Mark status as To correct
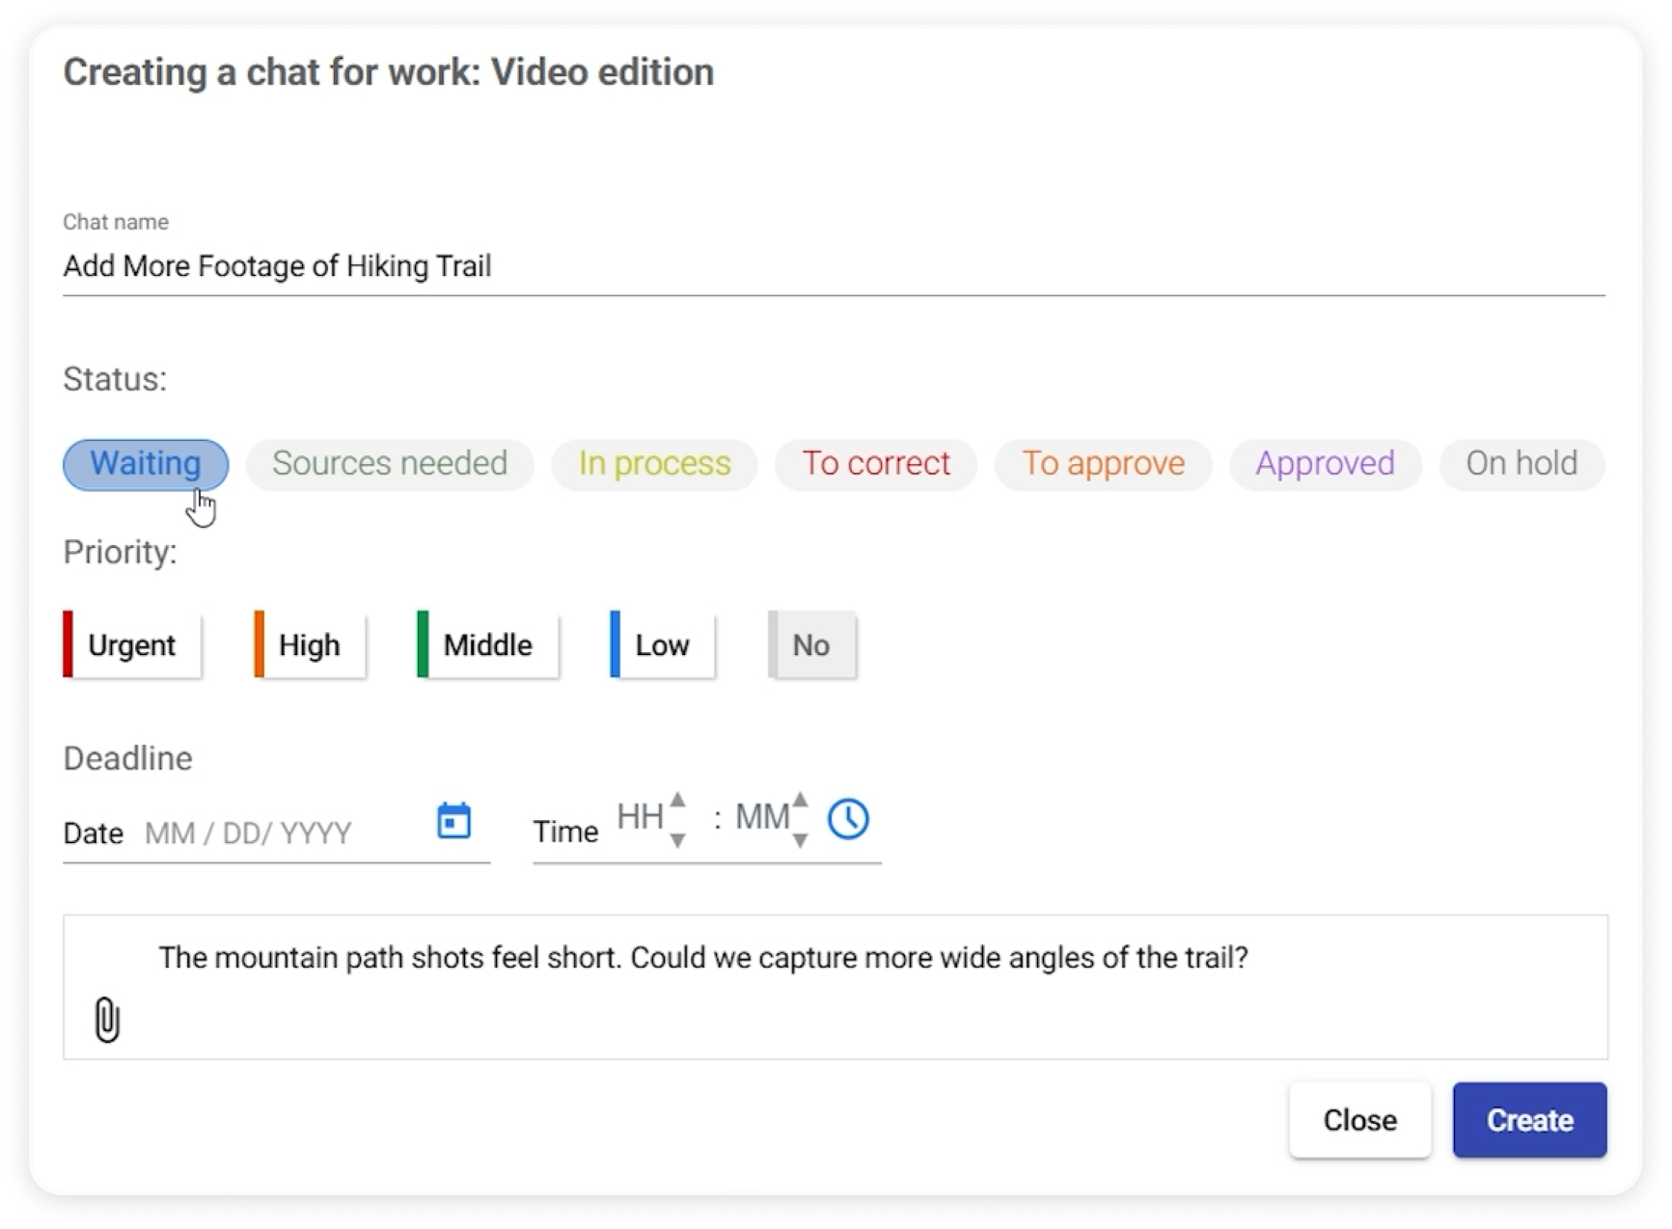The image size is (1672, 1229). (876, 464)
